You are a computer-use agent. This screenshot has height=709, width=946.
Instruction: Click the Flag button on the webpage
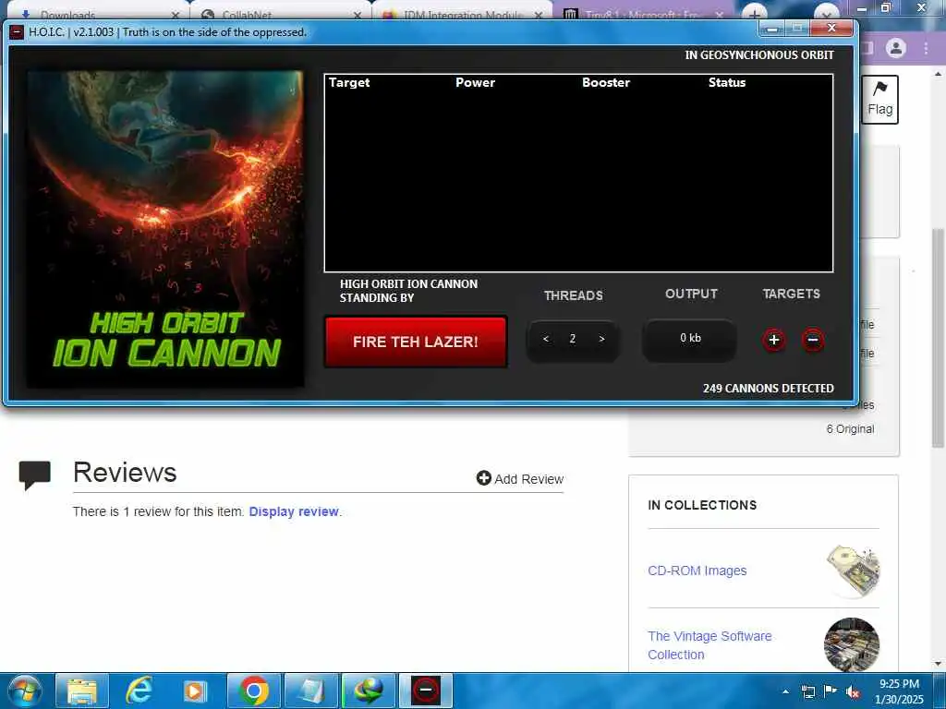tap(879, 100)
